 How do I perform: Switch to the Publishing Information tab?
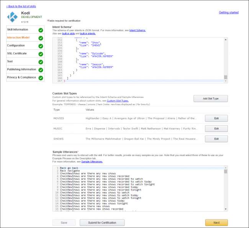(21, 70)
